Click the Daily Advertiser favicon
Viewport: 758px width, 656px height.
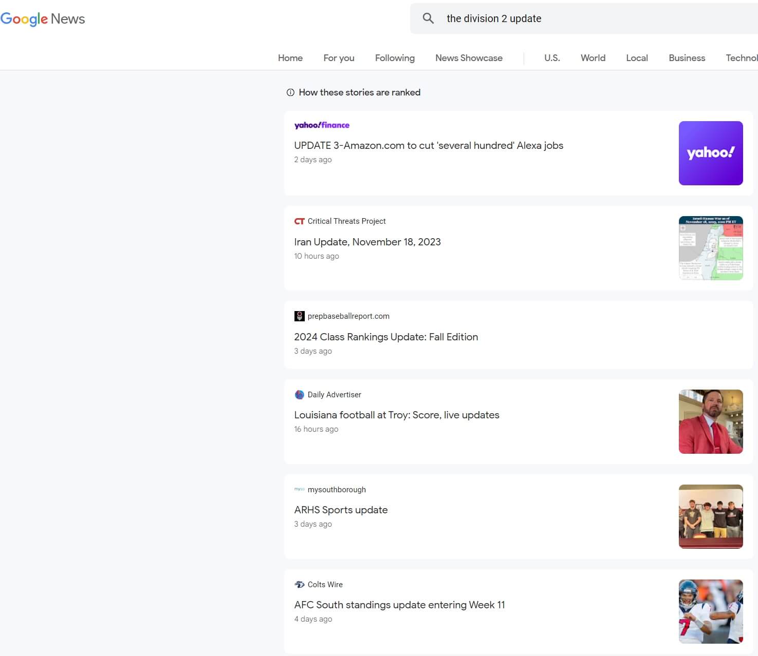299,395
